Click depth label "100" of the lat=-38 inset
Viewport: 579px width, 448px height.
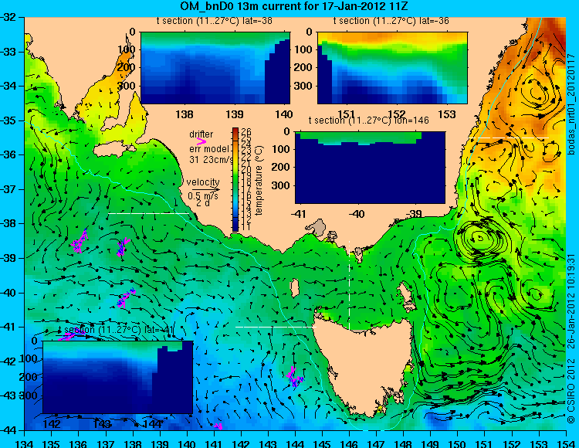127,49
